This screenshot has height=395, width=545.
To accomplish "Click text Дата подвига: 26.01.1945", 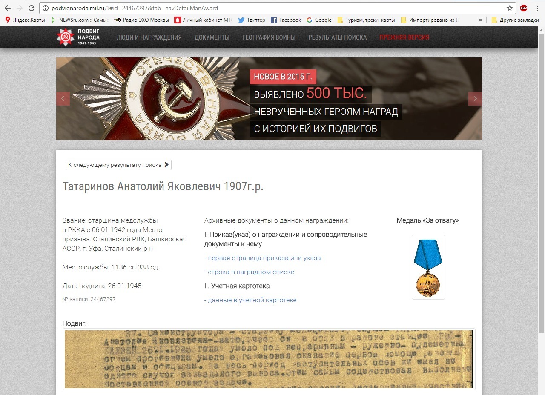I will pyautogui.click(x=102, y=286).
